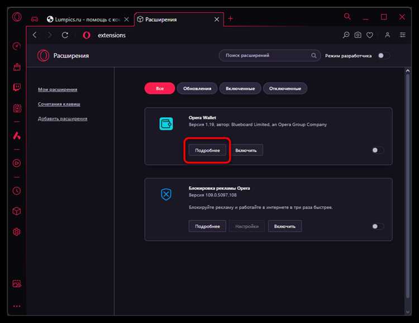The width and height of the screenshot is (419, 323).
Task: Click 'Настройки' for the ad blocker
Action: 247,226
